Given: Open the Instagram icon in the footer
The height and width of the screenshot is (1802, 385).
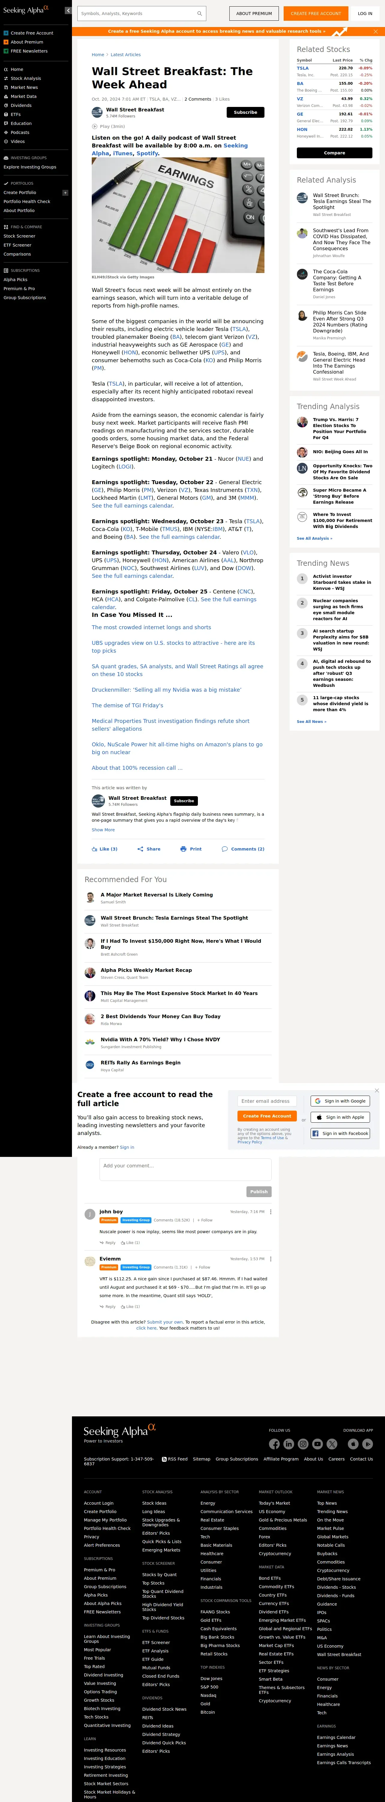Looking at the screenshot, I should pyautogui.click(x=303, y=1444).
